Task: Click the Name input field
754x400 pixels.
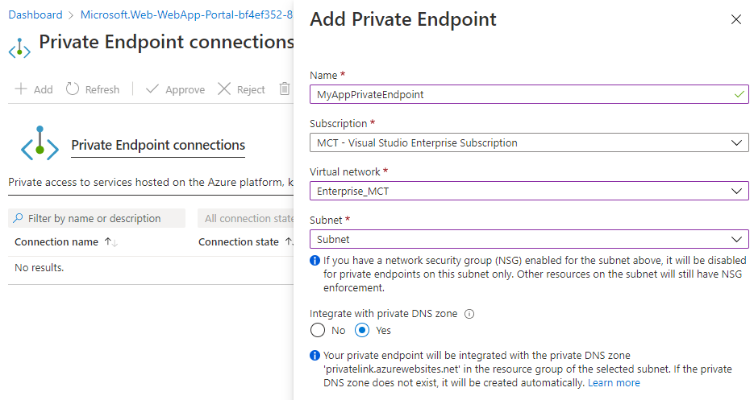Action: click(520, 94)
